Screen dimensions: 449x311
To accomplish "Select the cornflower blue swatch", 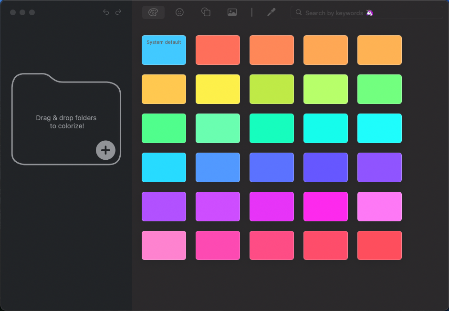I will (x=218, y=167).
